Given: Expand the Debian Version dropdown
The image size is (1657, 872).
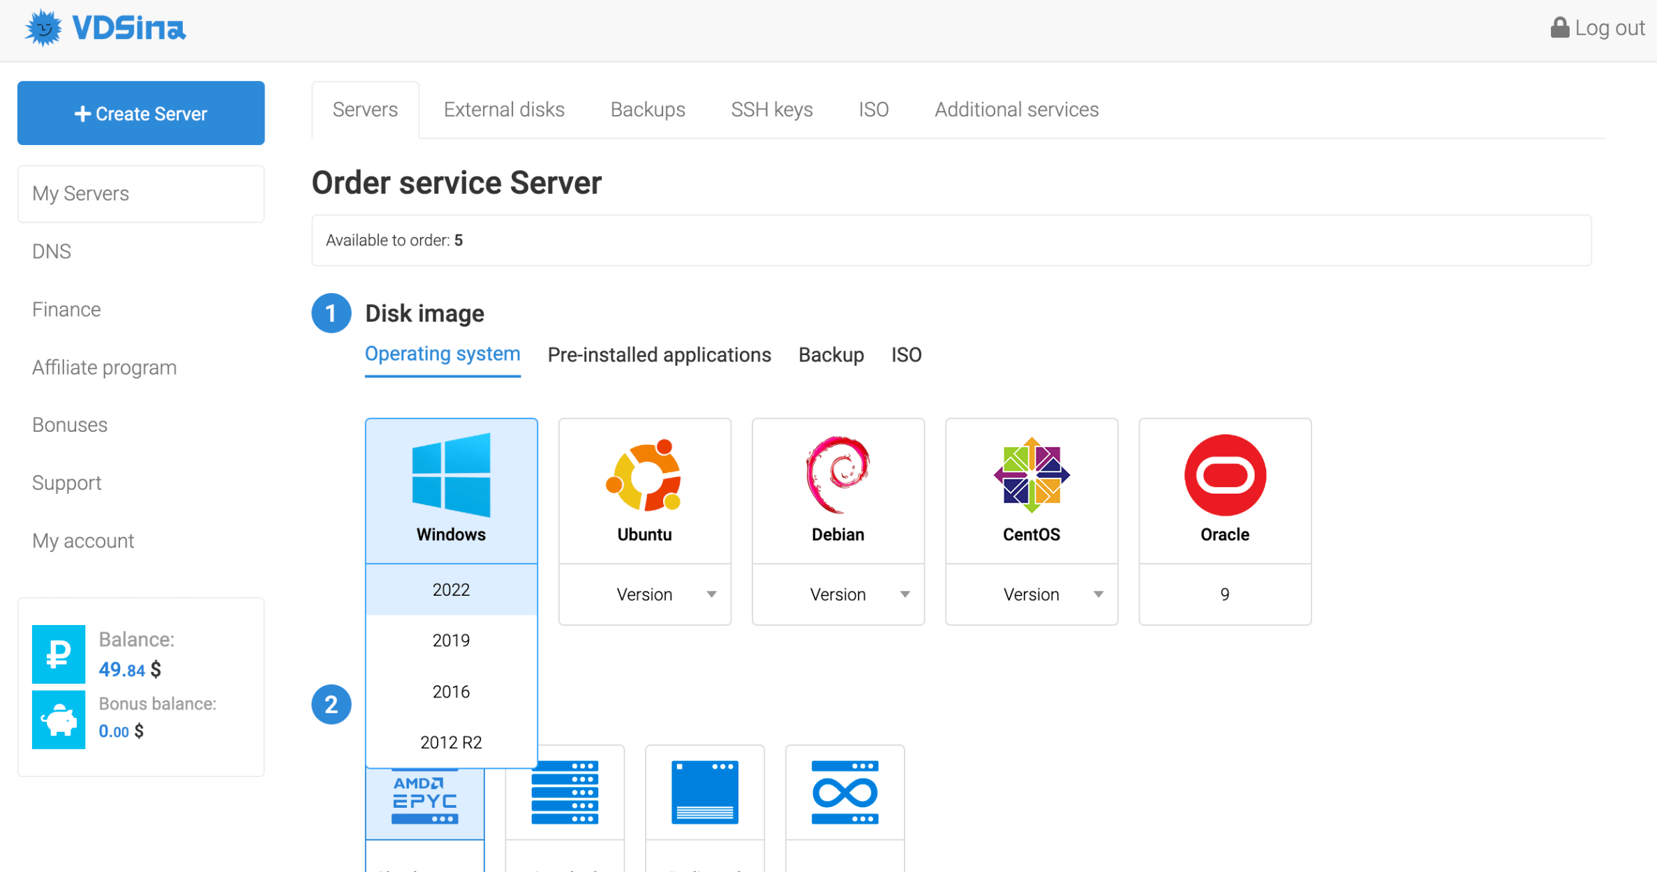Looking at the screenshot, I should 838,594.
